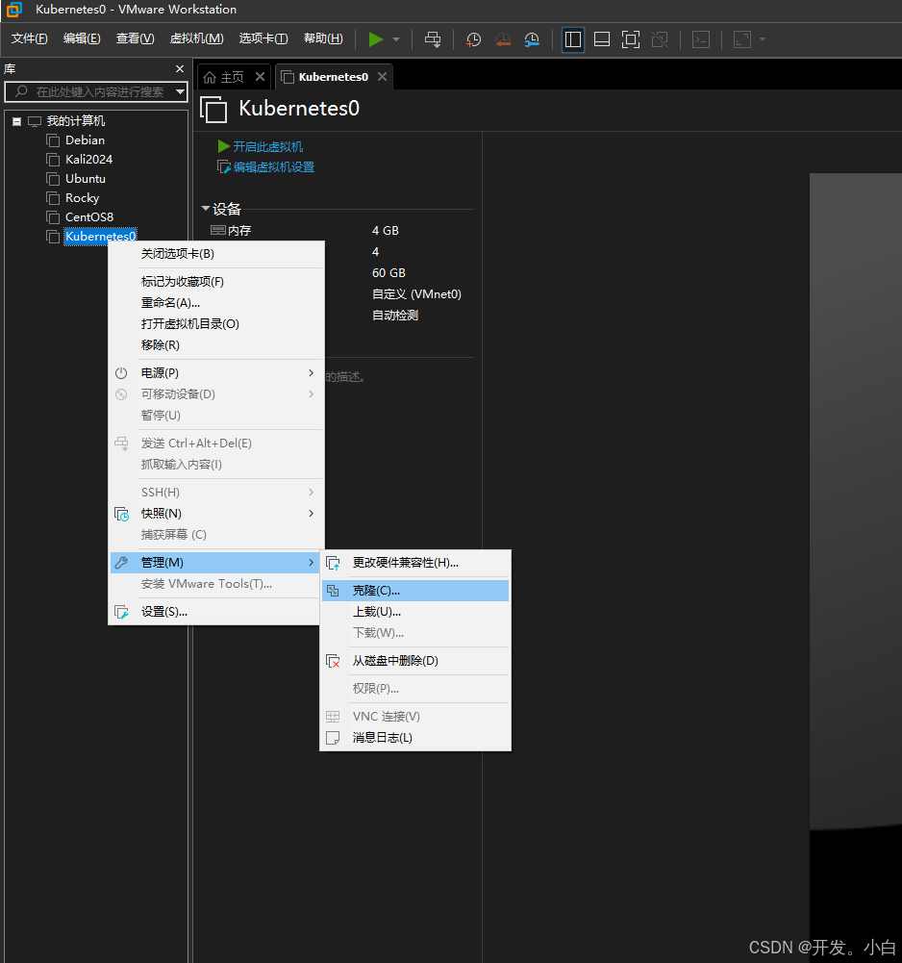This screenshot has width=902, height=963.
Task: Switch to the 主页 tab
Action: 232,77
